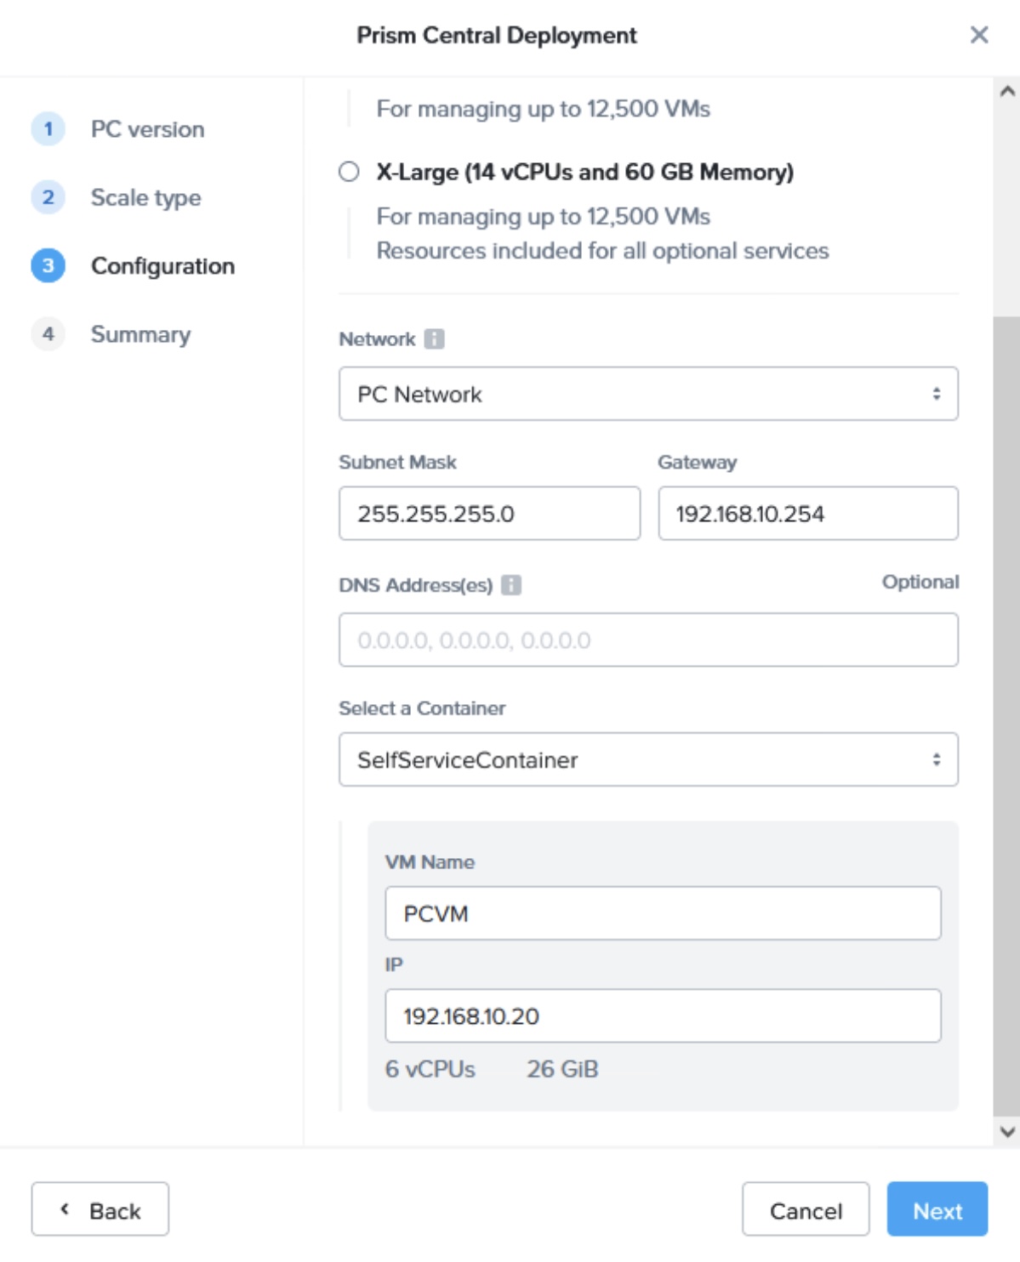Click the Cancel button
The width and height of the screenshot is (1020, 1262).
point(805,1209)
